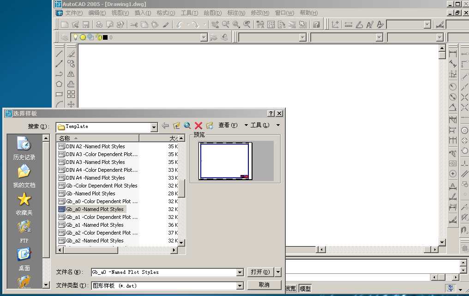Image resolution: width=469 pixels, height=296 pixels.
Task: Select the Mirror modify tool
Action: click(x=71, y=74)
